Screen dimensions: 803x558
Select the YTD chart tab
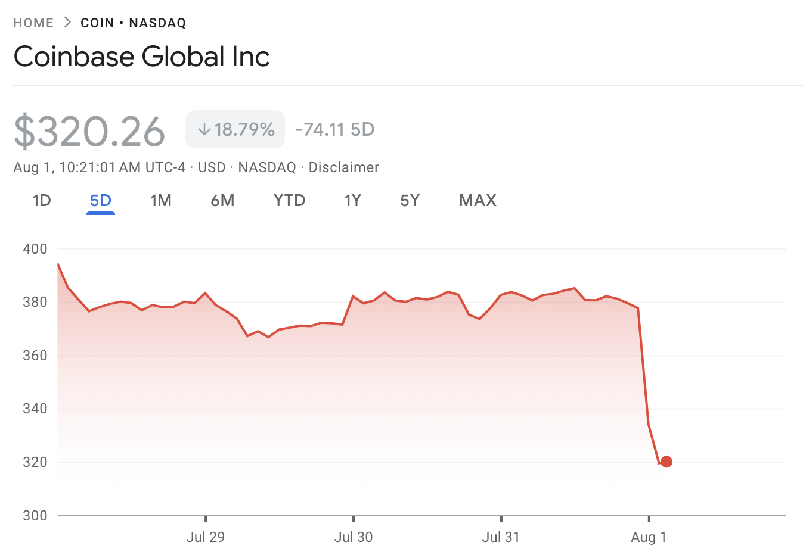[289, 201]
